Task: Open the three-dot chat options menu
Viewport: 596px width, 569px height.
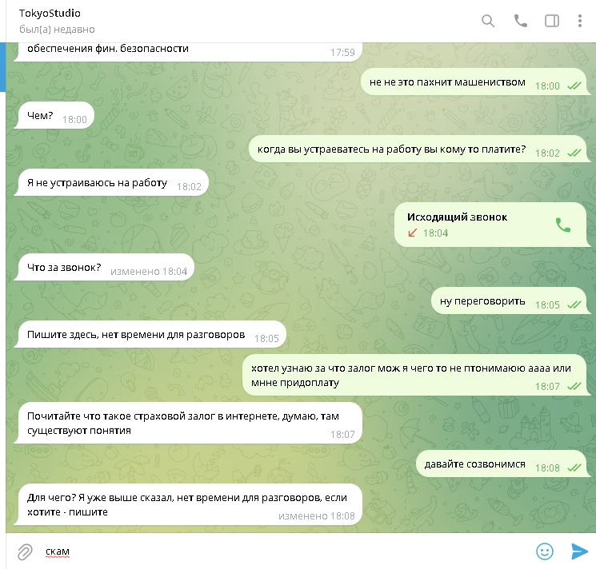Action: [x=580, y=21]
